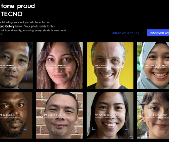Select the photo with the dark brown backdrop and bearded face
Image resolution: width=169 pixels, height=142 pixels.
click(x=16, y=115)
